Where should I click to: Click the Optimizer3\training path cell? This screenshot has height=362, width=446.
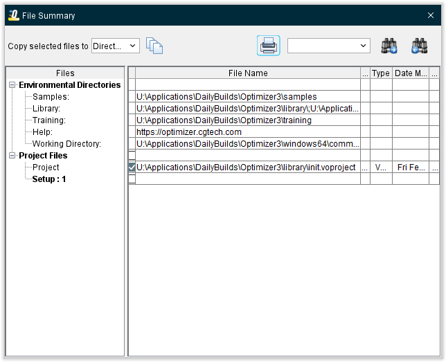(248, 120)
